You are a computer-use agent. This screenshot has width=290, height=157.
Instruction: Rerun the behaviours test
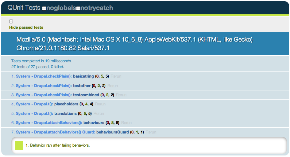point(126,122)
